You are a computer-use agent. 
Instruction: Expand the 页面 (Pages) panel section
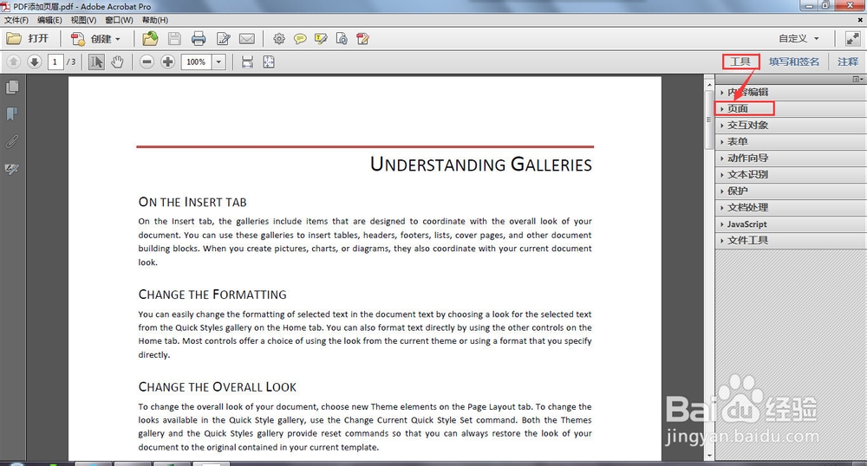point(791,109)
